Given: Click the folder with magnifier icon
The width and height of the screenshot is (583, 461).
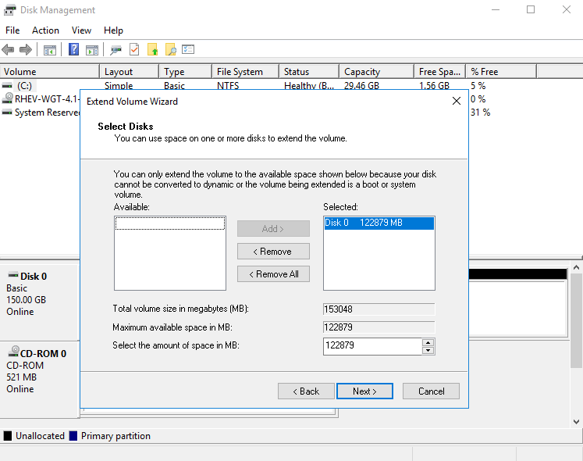Looking at the screenshot, I should tap(170, 50).
